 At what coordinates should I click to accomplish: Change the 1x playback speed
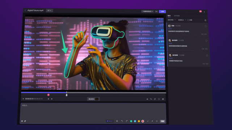click(x=151, y=99)
